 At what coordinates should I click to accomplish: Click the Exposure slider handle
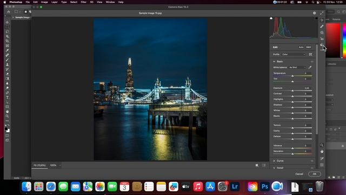(292, 90)
